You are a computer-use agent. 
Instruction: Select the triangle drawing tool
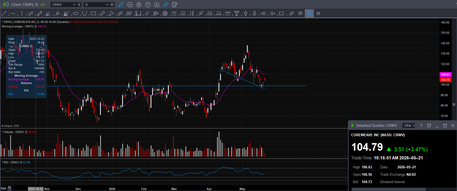[111, 13]
